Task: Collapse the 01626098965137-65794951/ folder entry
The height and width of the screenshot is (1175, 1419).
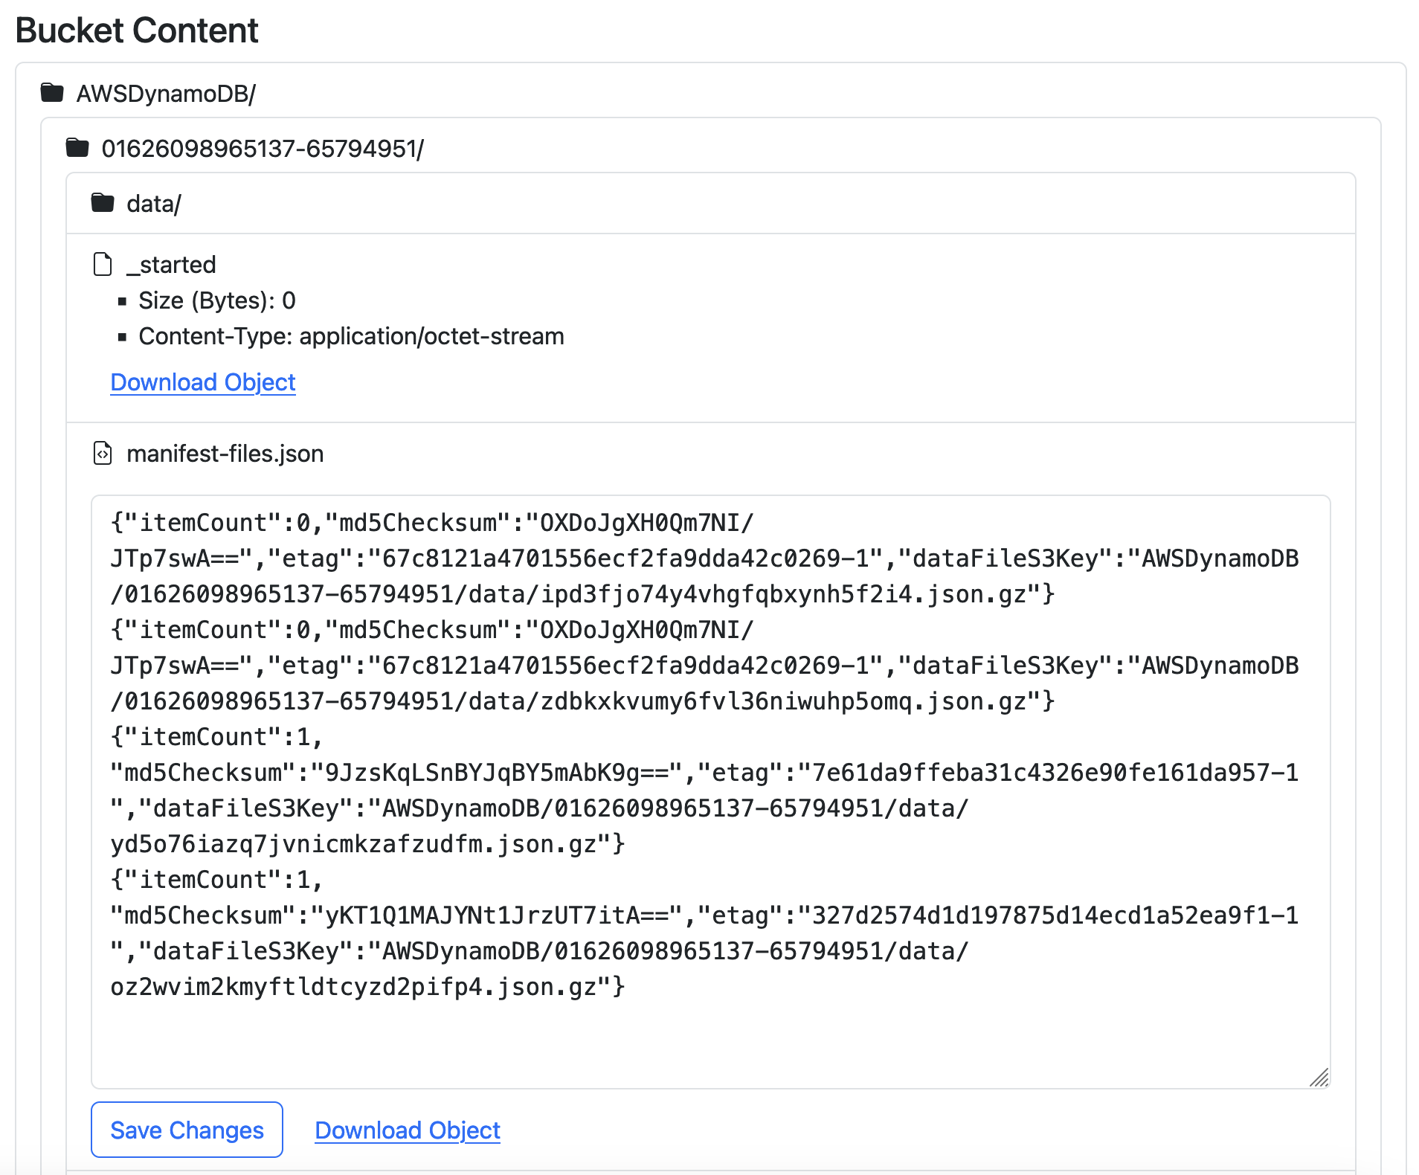Action: click(x=263, y=149)
